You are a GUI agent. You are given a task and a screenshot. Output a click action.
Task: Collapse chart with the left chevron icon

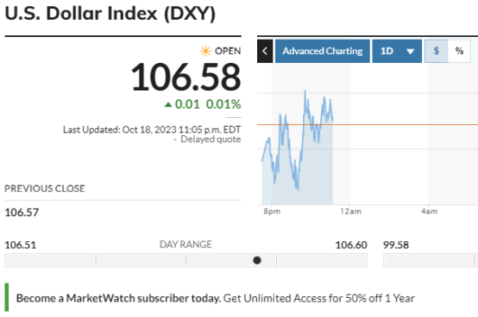coord(265,51)
